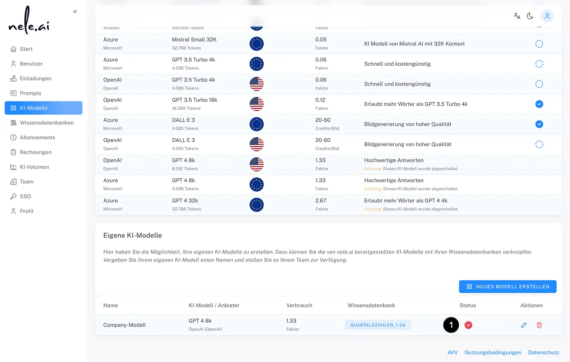Enable the OpenAI DALL·E 3 model

tap(539, 144)
